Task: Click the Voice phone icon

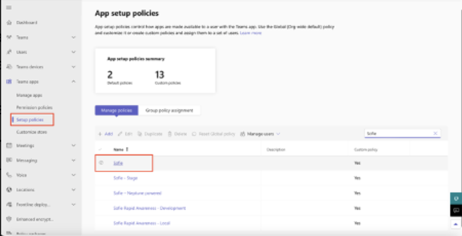Action: coord(9,175)
